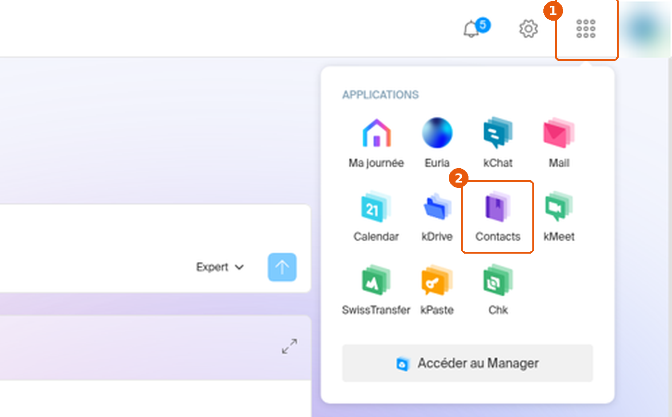Open Calendar application
Viewport: 672px width, 417px height.
click(x=376, y=217)
